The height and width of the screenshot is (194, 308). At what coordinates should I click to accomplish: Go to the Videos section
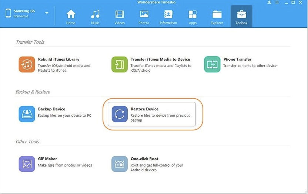click(120, 17)
